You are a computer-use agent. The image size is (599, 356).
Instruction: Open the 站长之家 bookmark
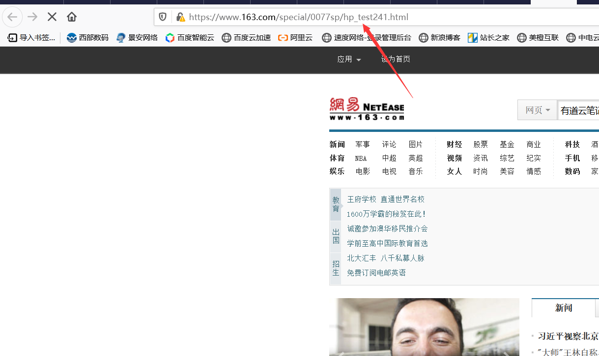pos(488,37)
